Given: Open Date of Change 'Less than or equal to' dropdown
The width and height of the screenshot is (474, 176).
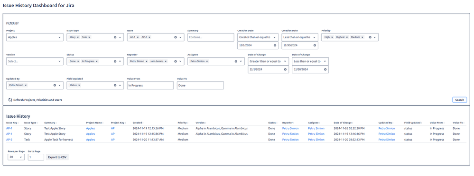Looking at the screenshot, I should (310, 61).
